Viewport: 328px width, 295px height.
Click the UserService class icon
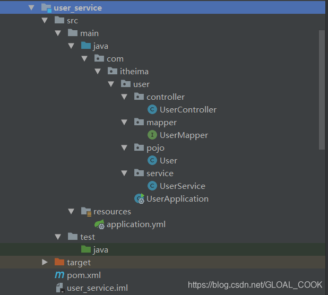152,186
